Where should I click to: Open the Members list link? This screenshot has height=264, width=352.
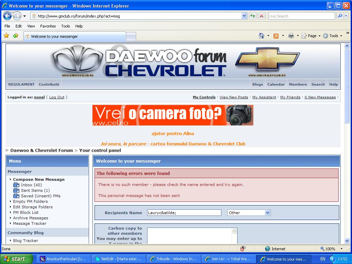(298, 85)
